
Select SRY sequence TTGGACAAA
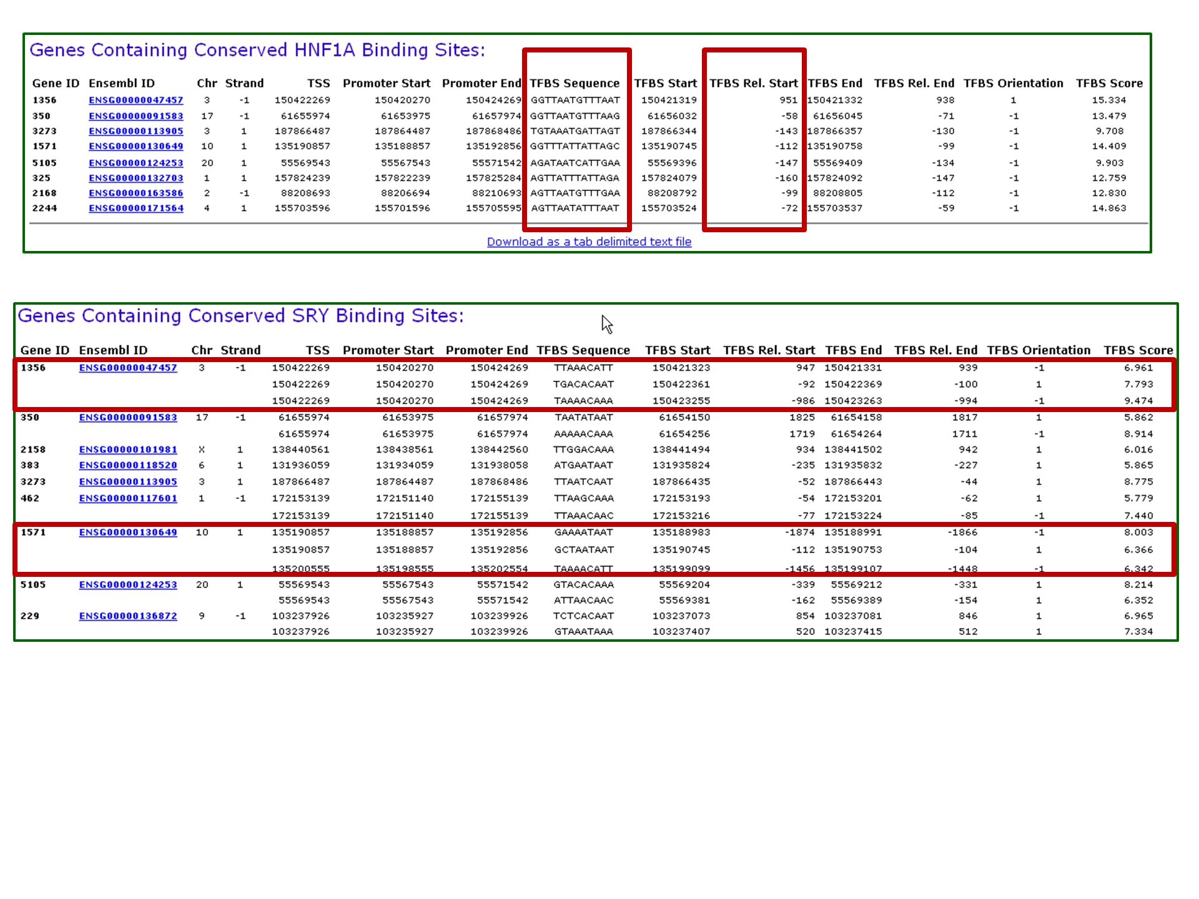(x=583, y=449)
